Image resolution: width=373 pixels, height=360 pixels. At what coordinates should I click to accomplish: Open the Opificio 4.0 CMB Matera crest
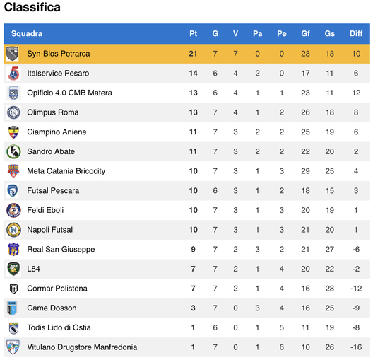pos(13,93)
